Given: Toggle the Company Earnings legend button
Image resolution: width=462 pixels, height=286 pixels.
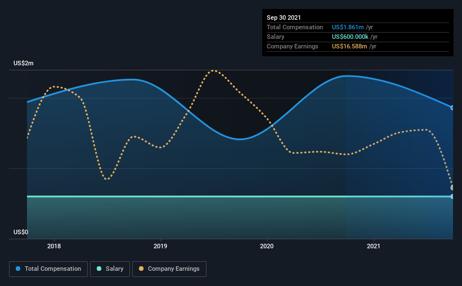Looking at the screenshot, I should [x=169, y=269].
